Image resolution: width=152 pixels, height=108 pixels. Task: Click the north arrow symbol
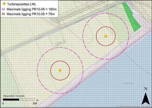point(146,99)
